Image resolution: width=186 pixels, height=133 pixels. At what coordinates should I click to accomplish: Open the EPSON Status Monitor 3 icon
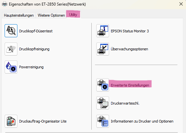point(103,31)
